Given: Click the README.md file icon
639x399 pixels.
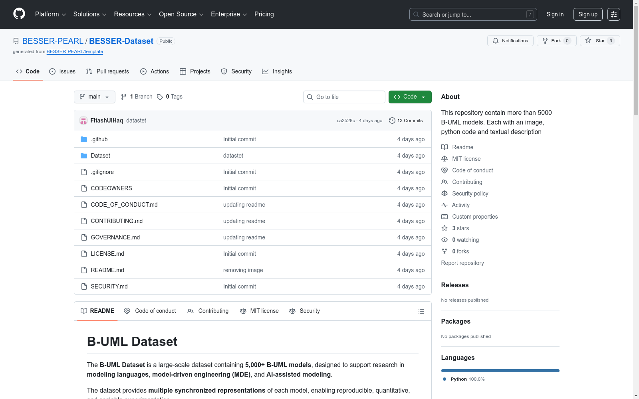Looking at the screenshot, I should pos(84,270).
